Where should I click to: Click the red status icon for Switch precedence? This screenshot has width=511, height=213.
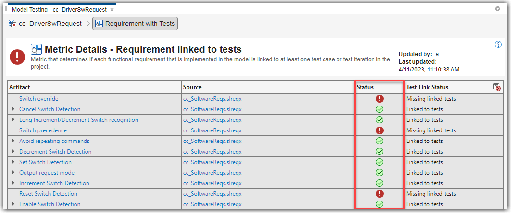click(379, 130)
